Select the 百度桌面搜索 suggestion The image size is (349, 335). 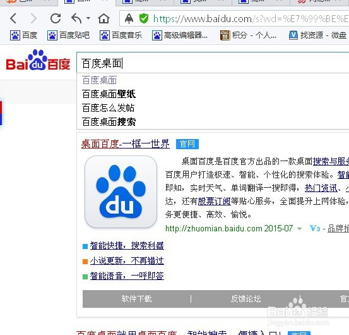(109, 122)
